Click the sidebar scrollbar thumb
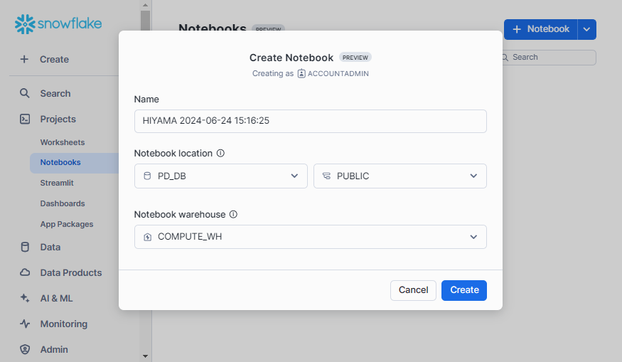Image resolution: width=622 pixels, height=362 pixels. click(x=145, y=21)
